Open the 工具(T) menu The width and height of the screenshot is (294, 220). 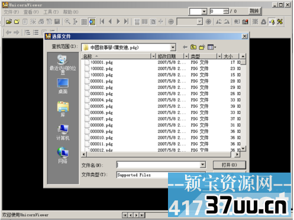pyautogui.click(x=51, y=12)
